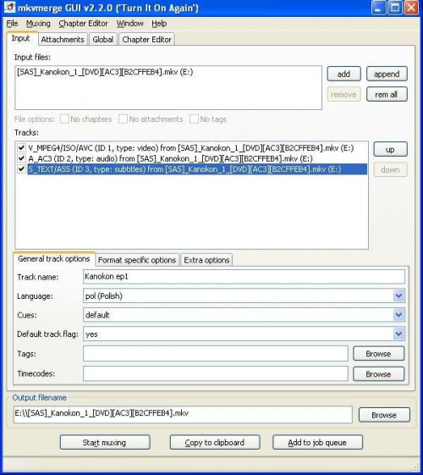Open the Muxing menu
Screen dimensions: 423x475
[38, 24]
